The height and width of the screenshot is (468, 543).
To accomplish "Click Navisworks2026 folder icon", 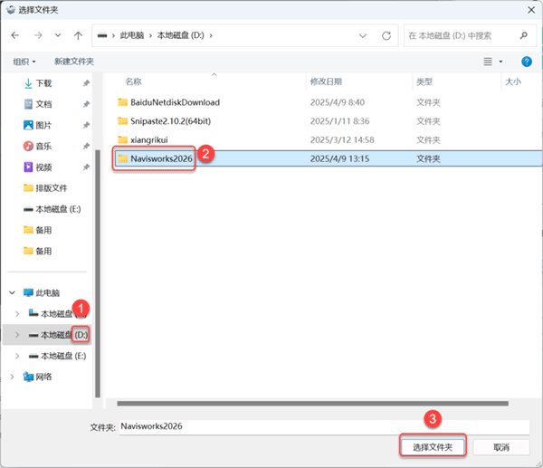I will click(122, 158).
